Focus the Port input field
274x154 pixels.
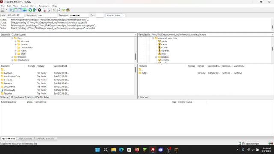click(x=100, y=15)
